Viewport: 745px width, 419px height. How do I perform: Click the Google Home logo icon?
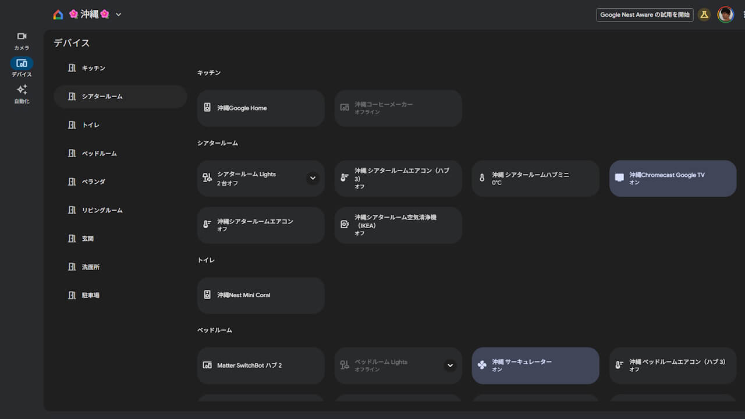pos(58,15)
